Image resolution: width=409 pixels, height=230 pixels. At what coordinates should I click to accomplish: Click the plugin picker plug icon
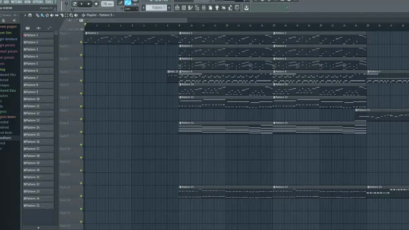coord(217,8)
